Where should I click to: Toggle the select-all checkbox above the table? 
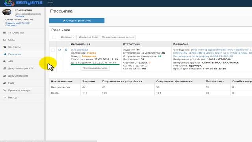point(54,37)
